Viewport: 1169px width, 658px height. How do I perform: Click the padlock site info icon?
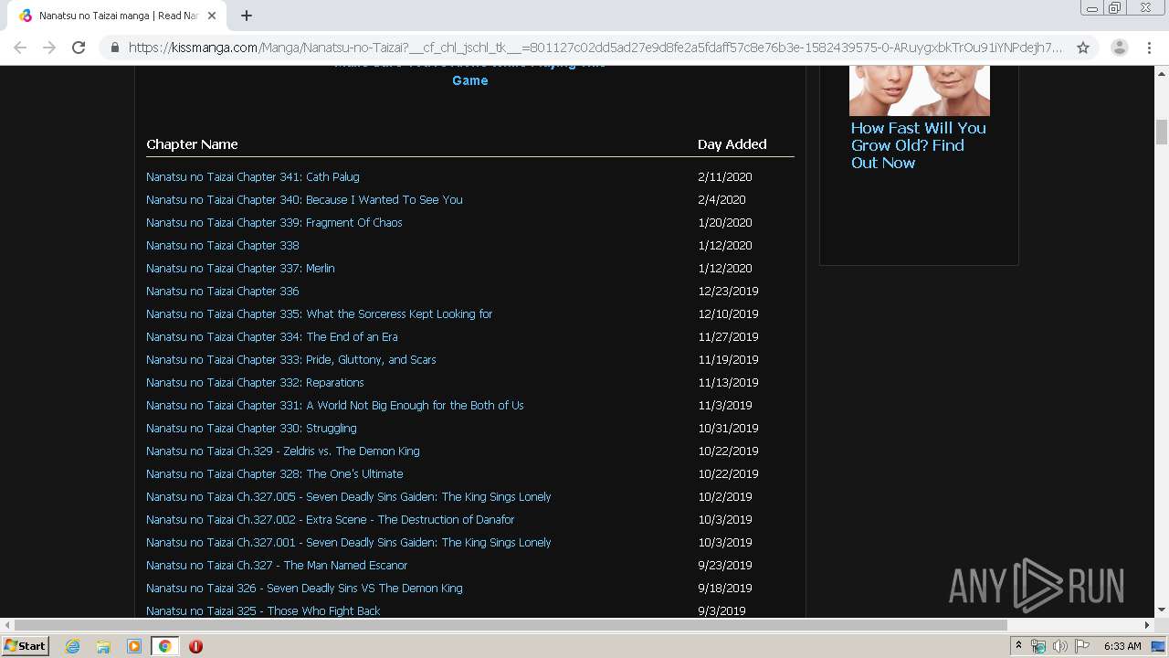point(114,48)
